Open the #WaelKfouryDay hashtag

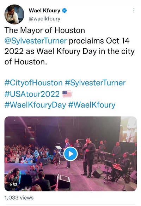[x=35, y=105]
